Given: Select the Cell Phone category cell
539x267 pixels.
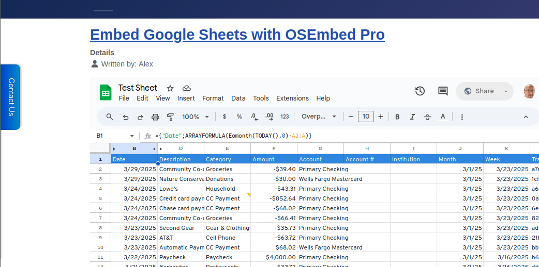Looking at the screenshot, I should click(227, 238).
